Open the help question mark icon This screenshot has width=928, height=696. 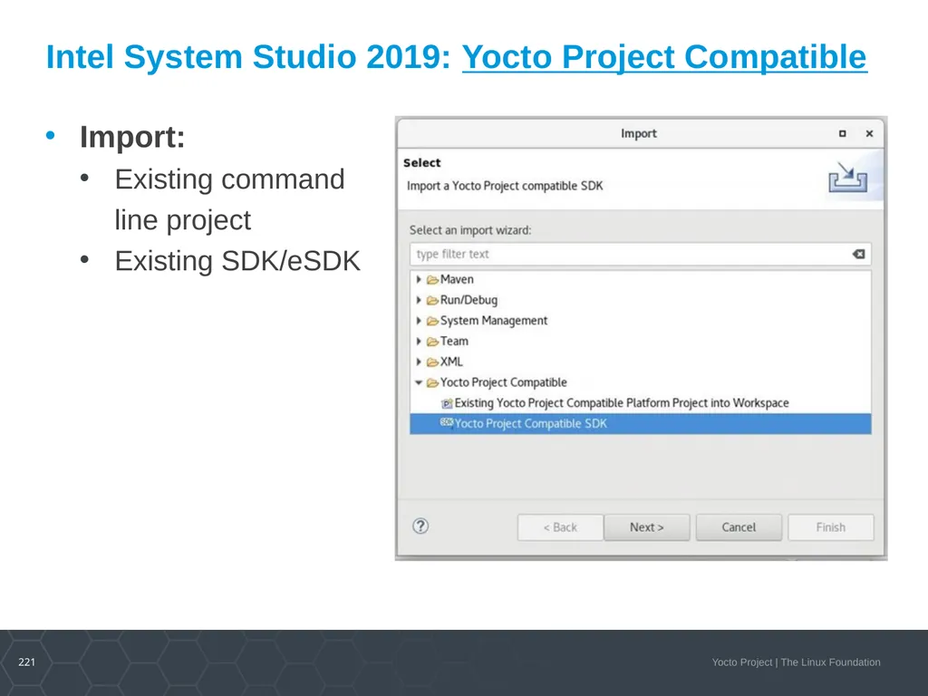(x=420, y=527)
